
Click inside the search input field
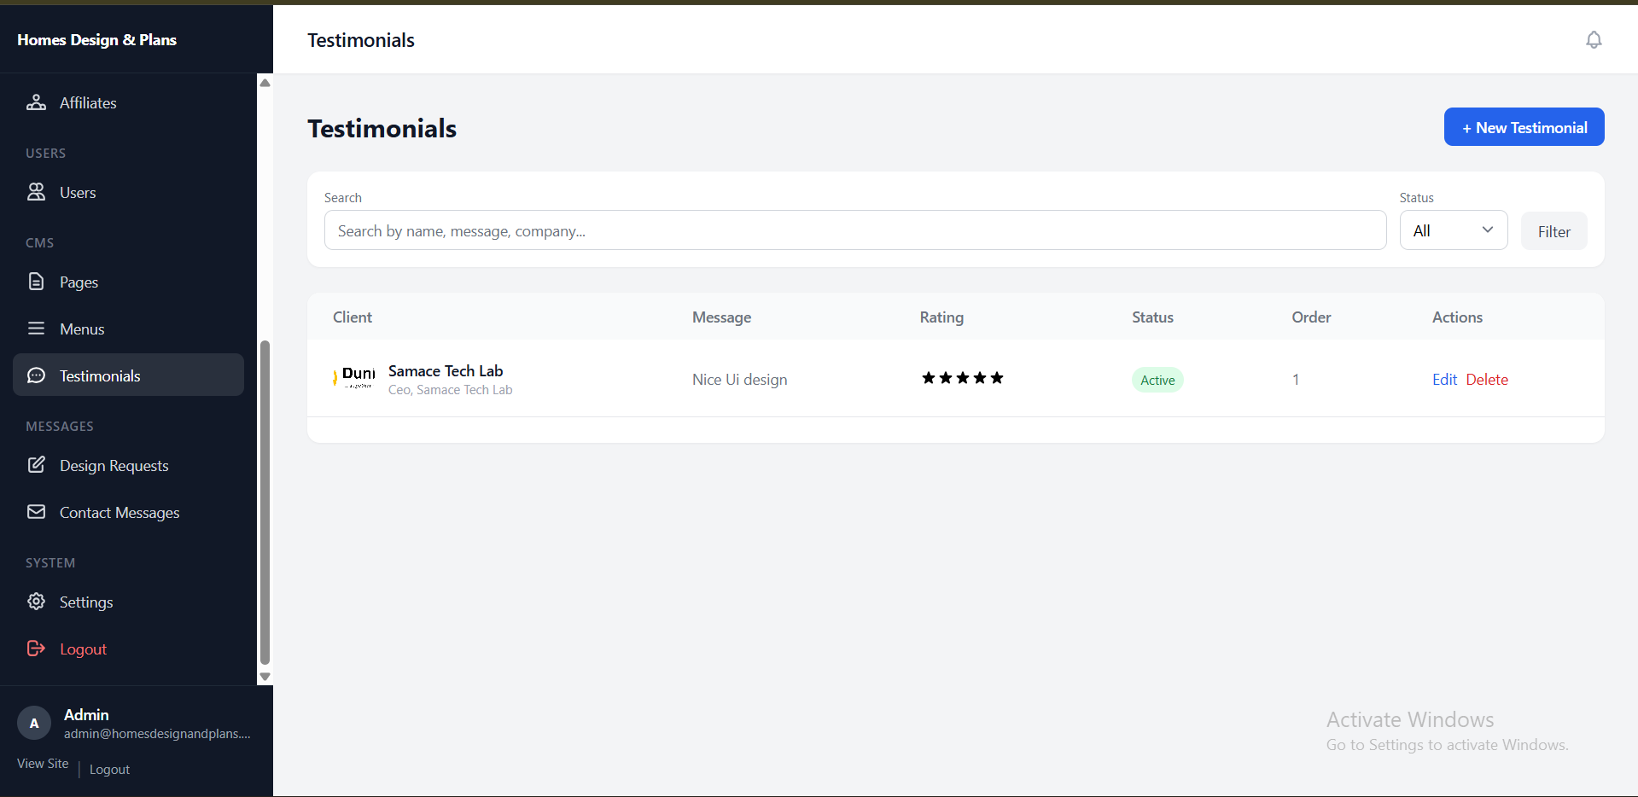click(854, 230)
